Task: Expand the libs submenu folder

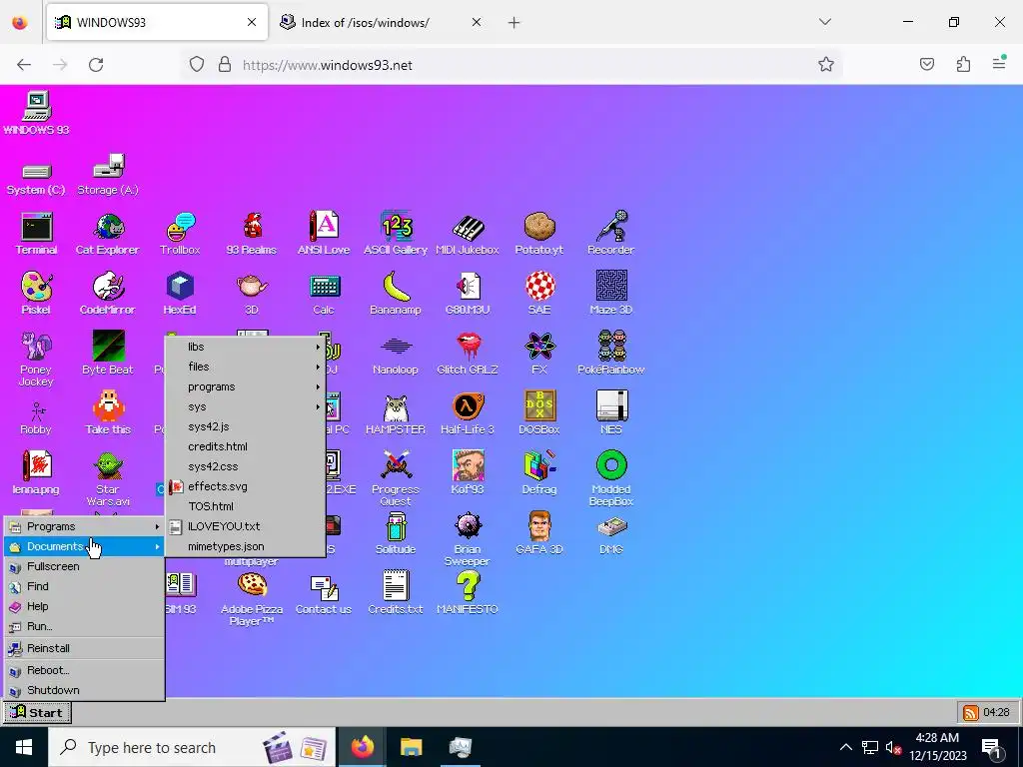Action: [x=246, y=347]
